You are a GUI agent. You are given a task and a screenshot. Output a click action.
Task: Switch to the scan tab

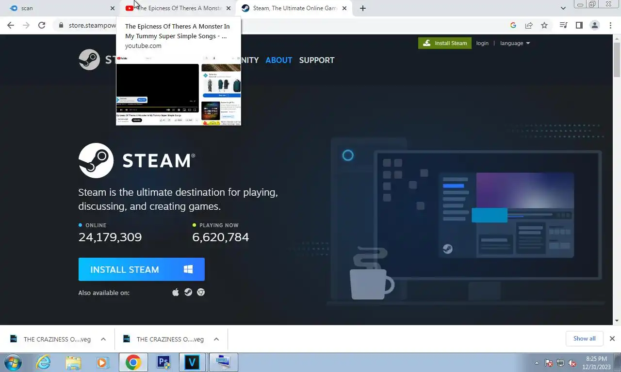click(x=60, y=8)
